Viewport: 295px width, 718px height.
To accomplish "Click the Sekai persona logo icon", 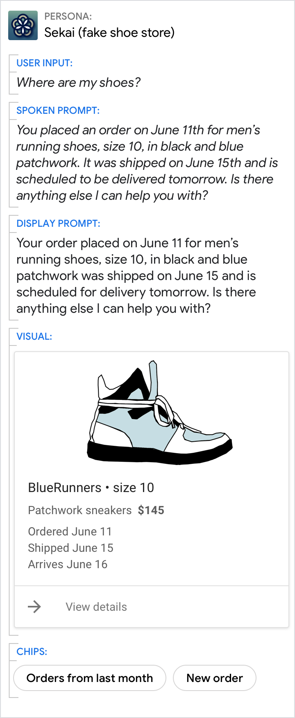I will click(23, 25).
